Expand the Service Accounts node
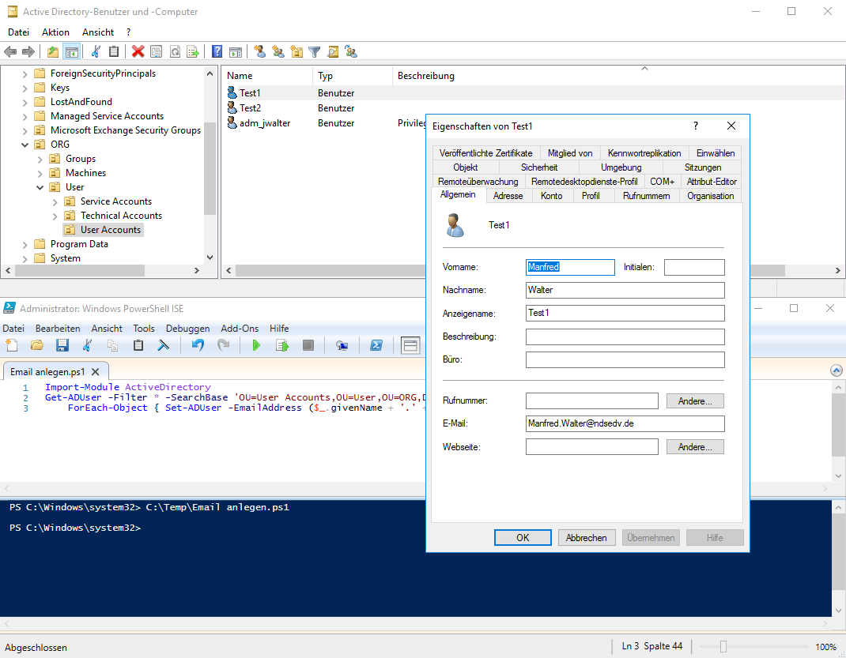846x658 pixels. coord(55,201)
